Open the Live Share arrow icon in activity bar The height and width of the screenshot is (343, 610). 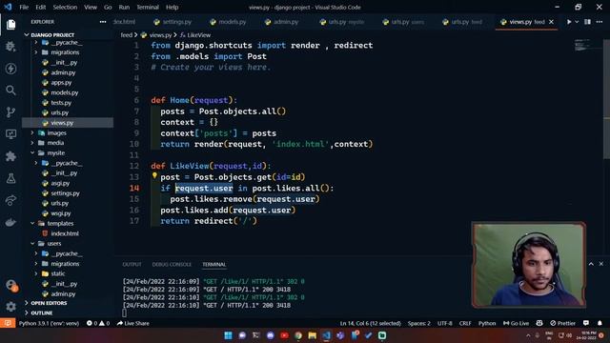pyautogui.click(x=10, y=200)
